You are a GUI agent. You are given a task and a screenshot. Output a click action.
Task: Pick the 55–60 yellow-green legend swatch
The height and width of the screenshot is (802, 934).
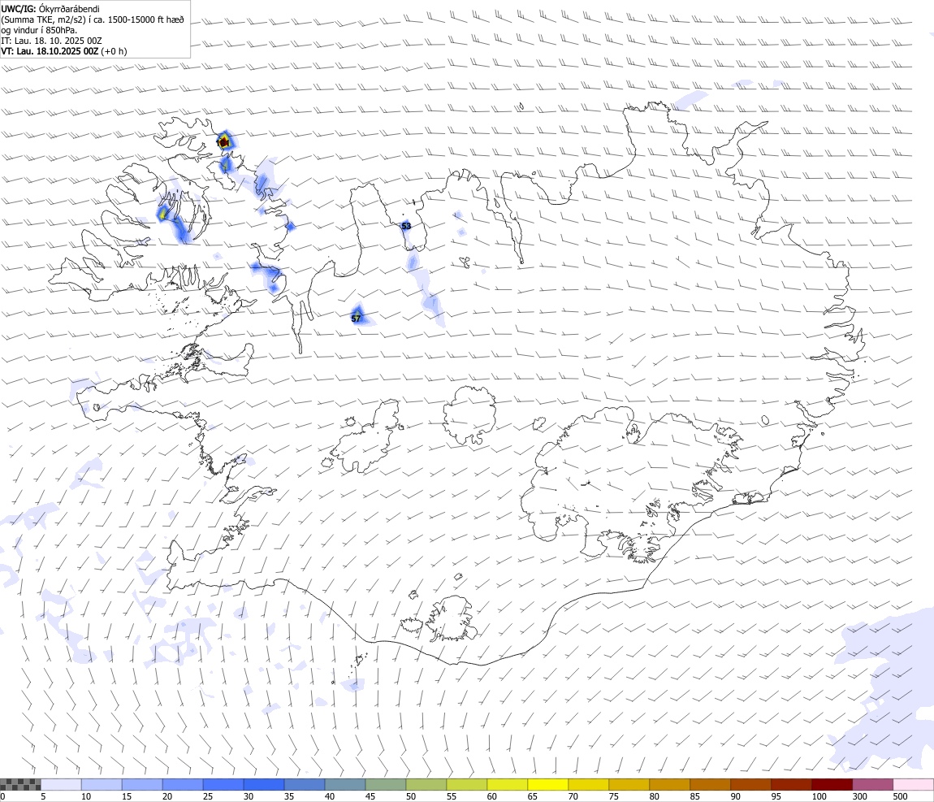[x=466, y=784]
